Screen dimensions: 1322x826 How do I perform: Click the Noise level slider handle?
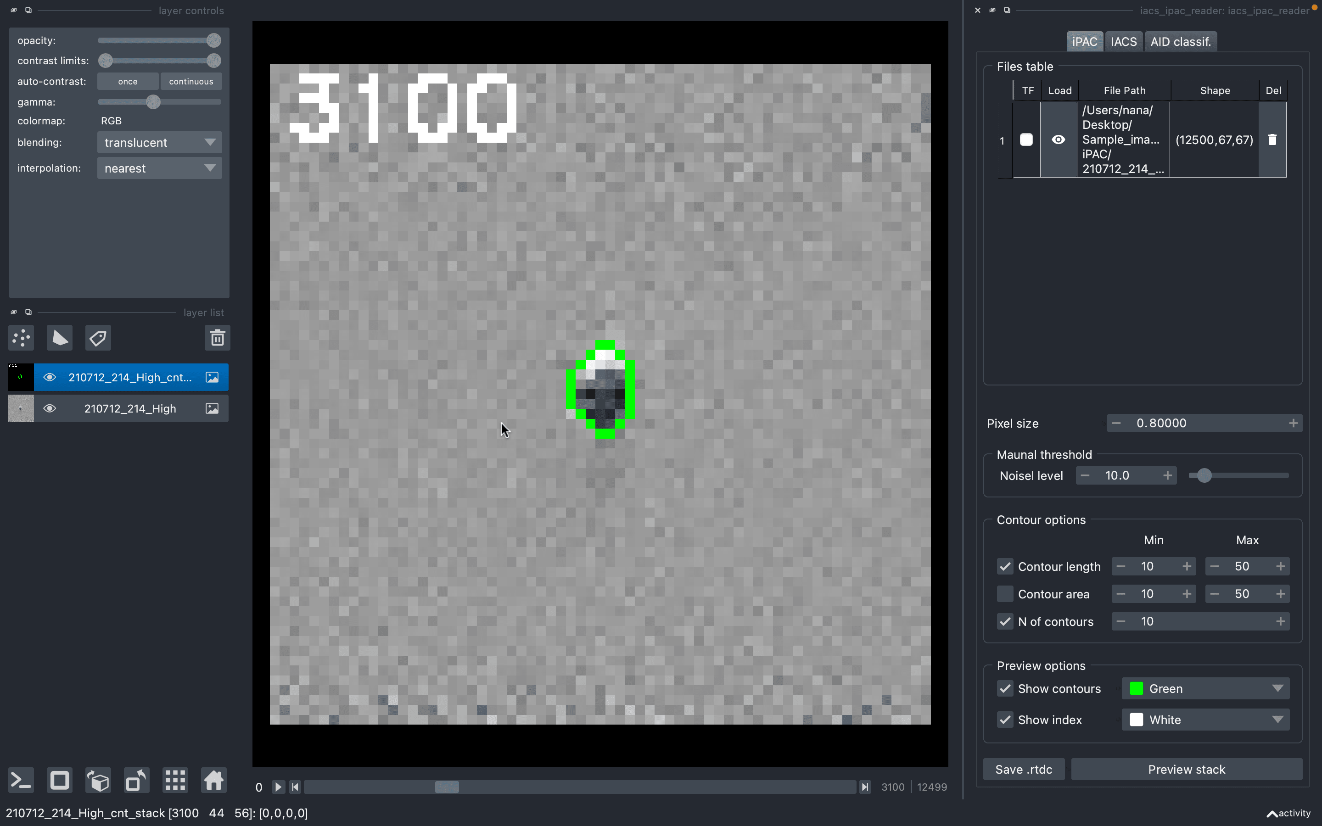(1204, 476)
